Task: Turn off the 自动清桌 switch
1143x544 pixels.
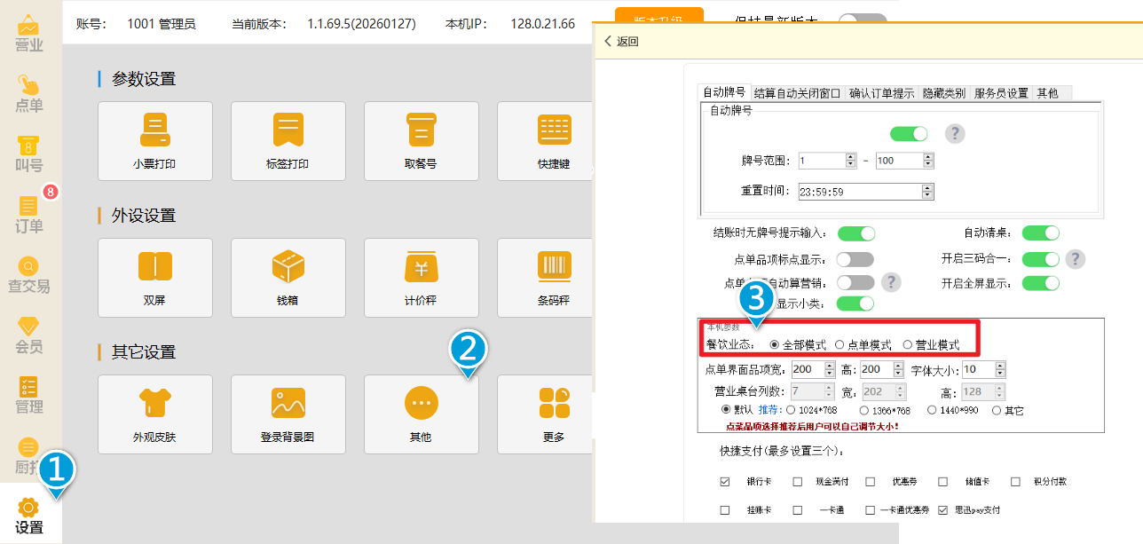Action: click(x=1040, y=233)
